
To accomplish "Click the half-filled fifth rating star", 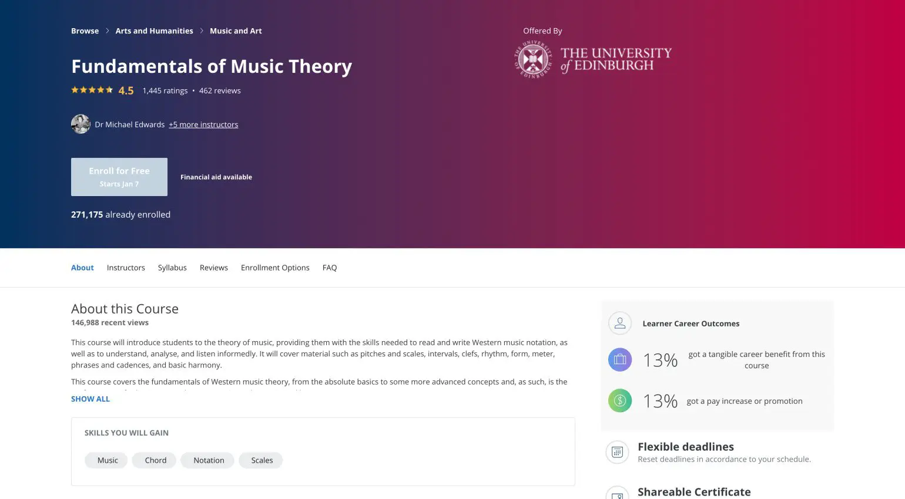I will 108,90.
